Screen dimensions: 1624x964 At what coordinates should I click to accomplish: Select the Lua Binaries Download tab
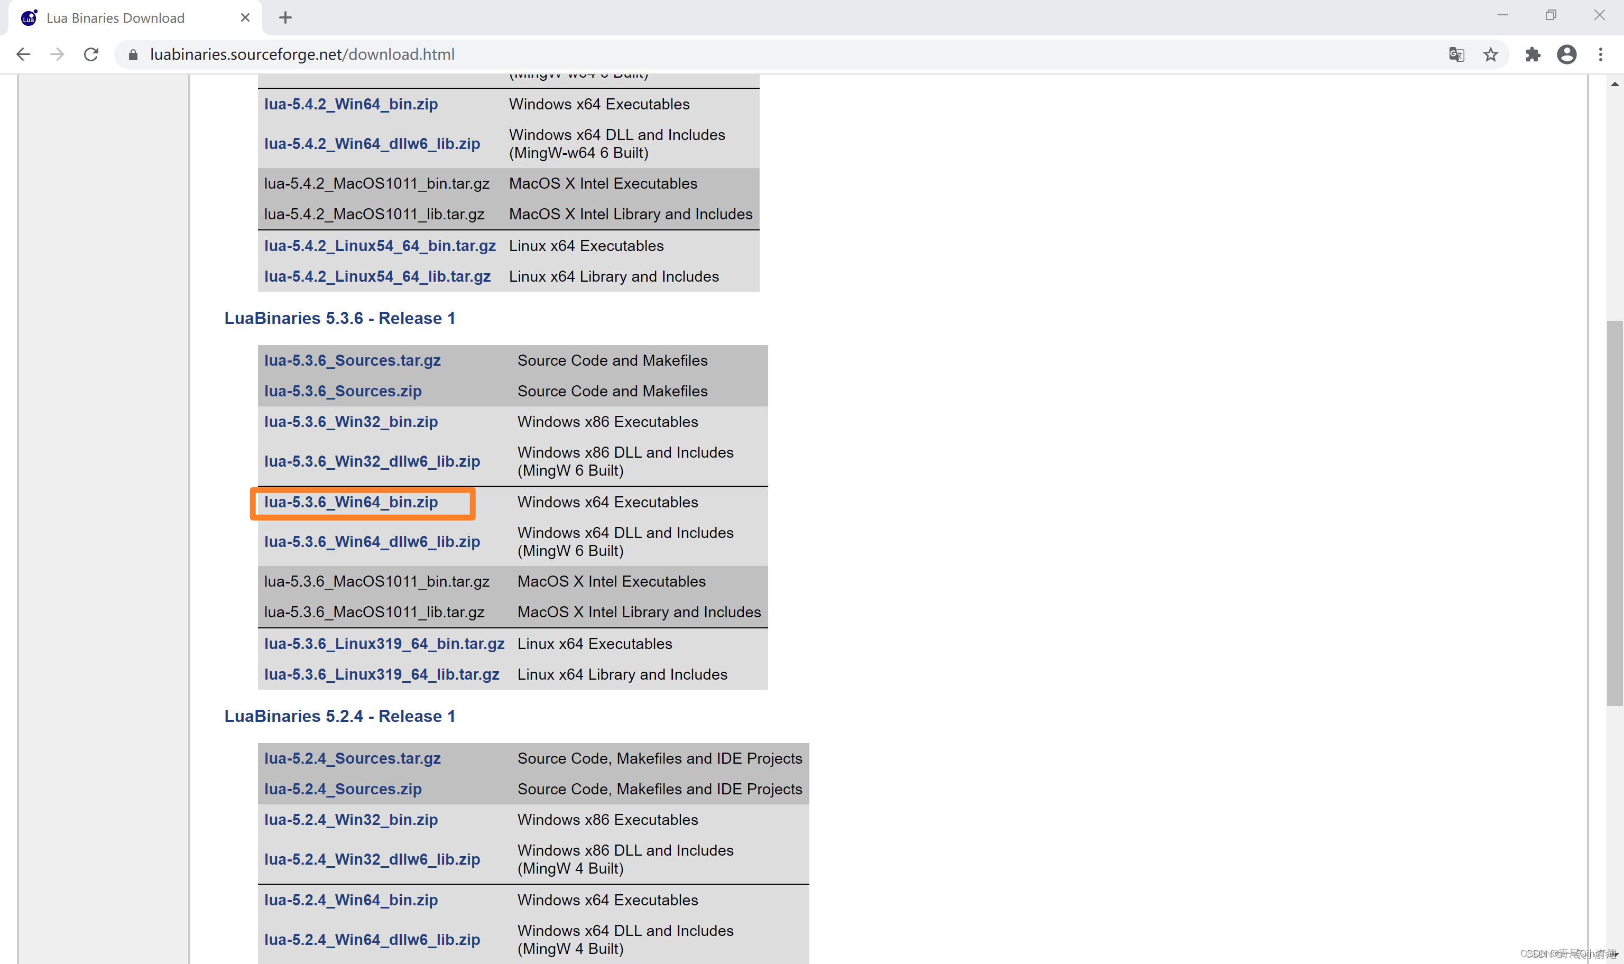click(117, 17)
